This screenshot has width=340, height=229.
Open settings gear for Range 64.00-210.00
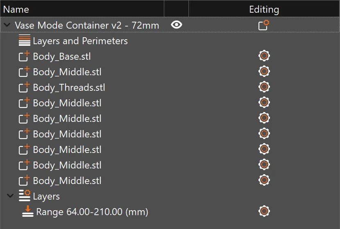point(264,211)
